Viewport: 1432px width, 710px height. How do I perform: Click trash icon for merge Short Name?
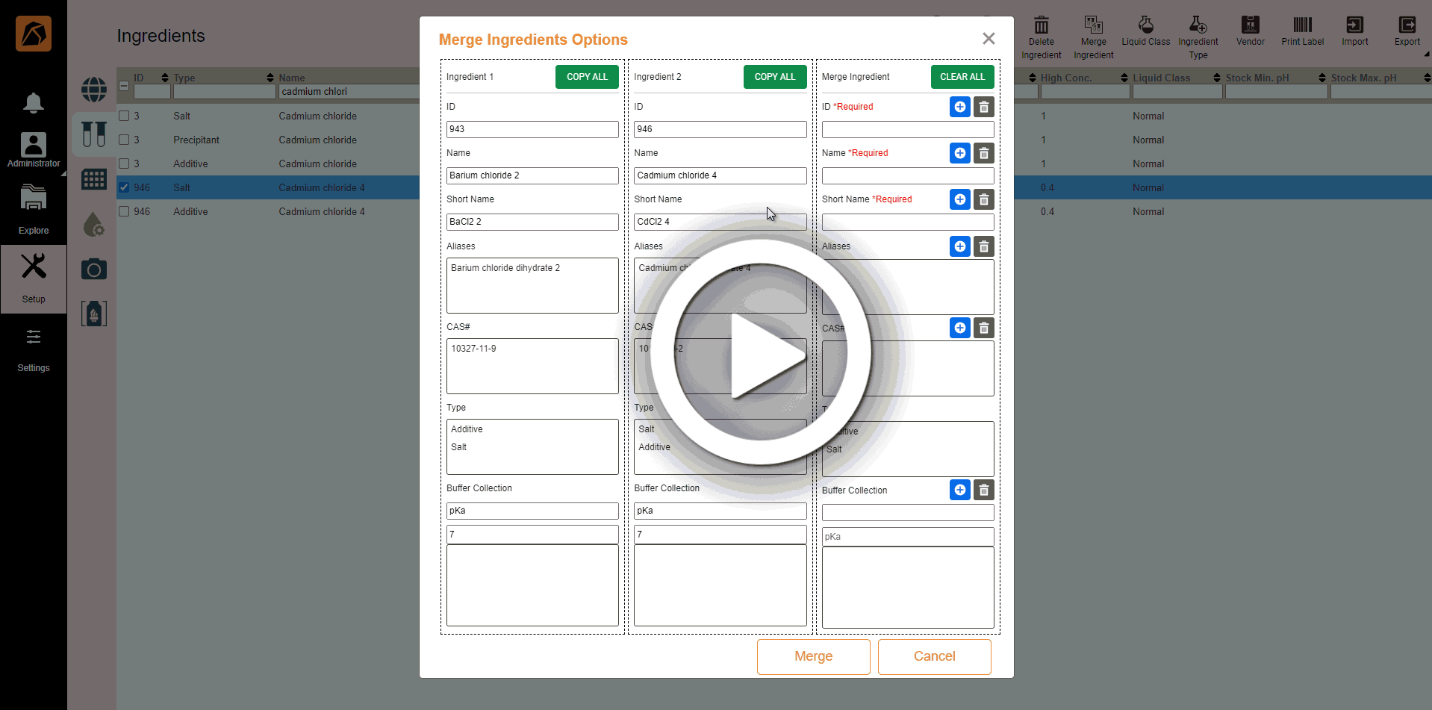point(983,199)
